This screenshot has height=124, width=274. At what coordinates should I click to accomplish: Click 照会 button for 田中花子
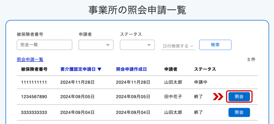[x=239, y=97]
